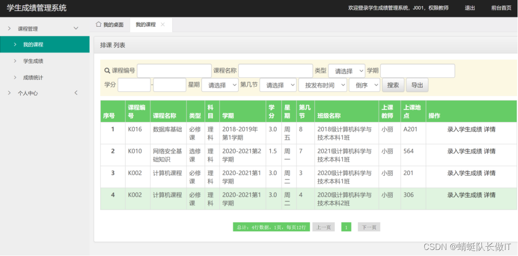Click 退出 in the top bar
The width and height of the screenshot is (518, 256).
click(x=470, y=8)
